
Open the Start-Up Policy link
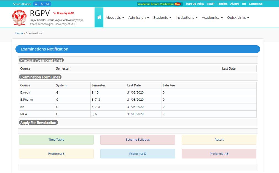(x=195, y=4)
